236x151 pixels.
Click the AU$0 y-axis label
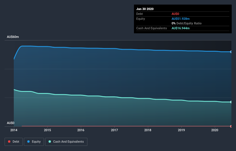11,123
